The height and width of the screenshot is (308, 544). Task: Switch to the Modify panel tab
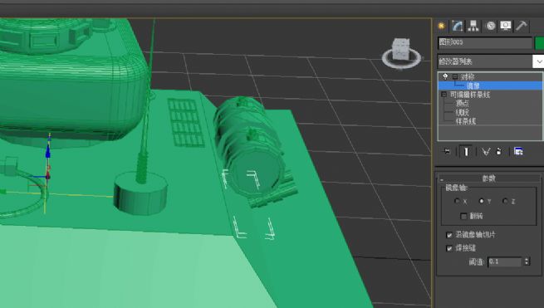click(458, 26)
